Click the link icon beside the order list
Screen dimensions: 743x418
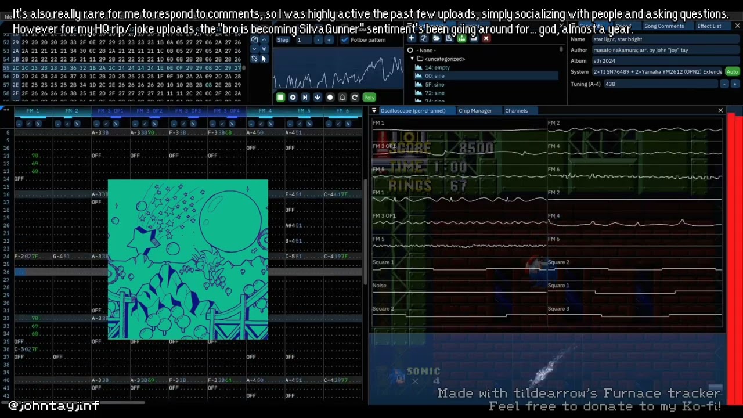tap(254, 59)
